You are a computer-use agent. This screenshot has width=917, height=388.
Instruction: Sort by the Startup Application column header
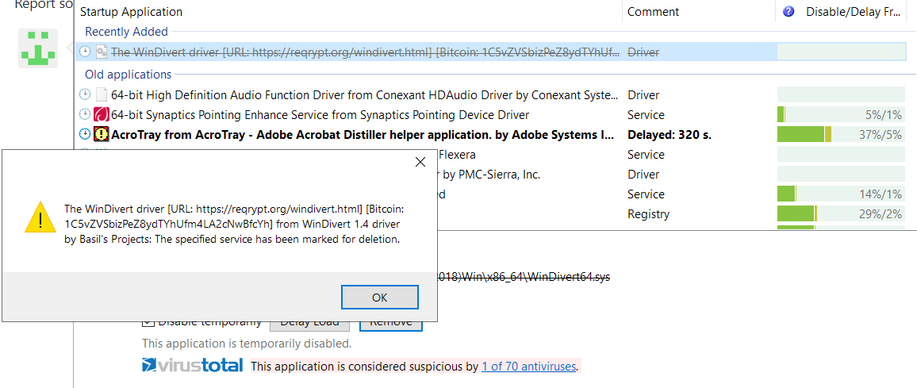[131, 12]
